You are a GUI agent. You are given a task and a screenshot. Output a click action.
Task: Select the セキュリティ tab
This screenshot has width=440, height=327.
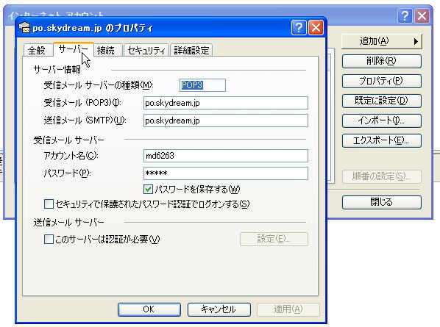pyautogui.click(x=146, y=51)
